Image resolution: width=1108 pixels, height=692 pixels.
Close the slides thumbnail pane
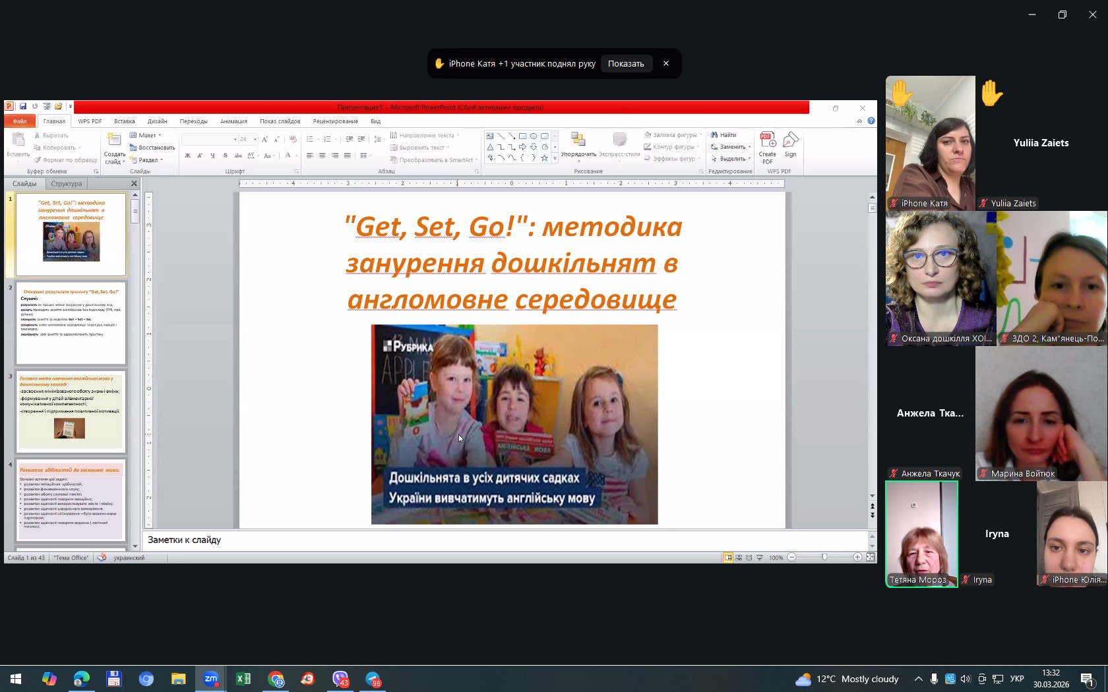[x=134, y=184]
